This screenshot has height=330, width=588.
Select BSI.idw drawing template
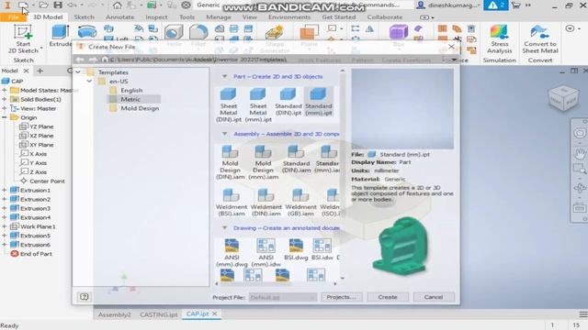pos(322,249)
